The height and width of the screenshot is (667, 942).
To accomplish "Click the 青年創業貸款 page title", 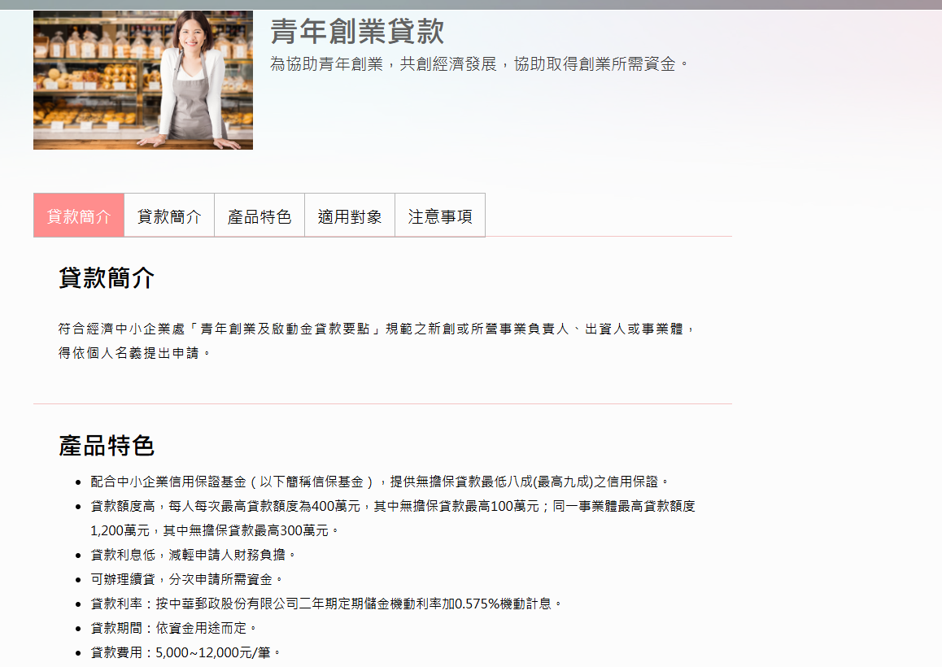I will click(x=357, y=31).
